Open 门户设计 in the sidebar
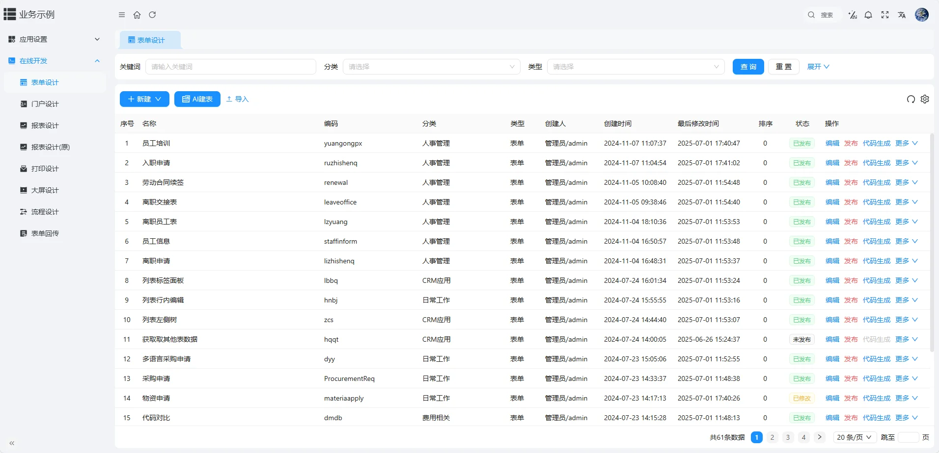Screen dimensions: 939x453 pos(55,104)
